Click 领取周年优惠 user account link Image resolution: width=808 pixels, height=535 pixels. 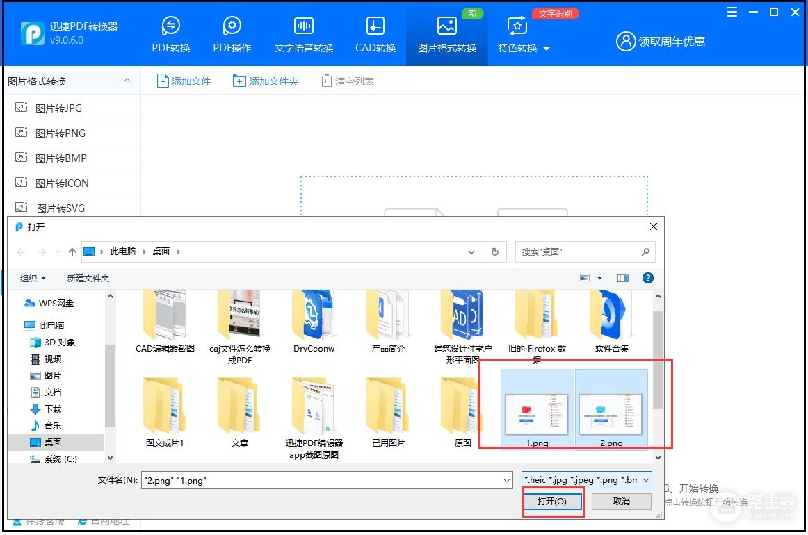661,41
